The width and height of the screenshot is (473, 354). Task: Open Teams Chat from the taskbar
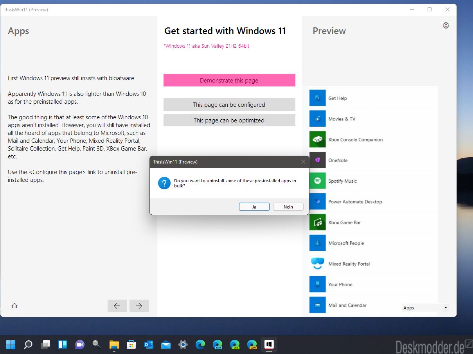click(80, 345)
